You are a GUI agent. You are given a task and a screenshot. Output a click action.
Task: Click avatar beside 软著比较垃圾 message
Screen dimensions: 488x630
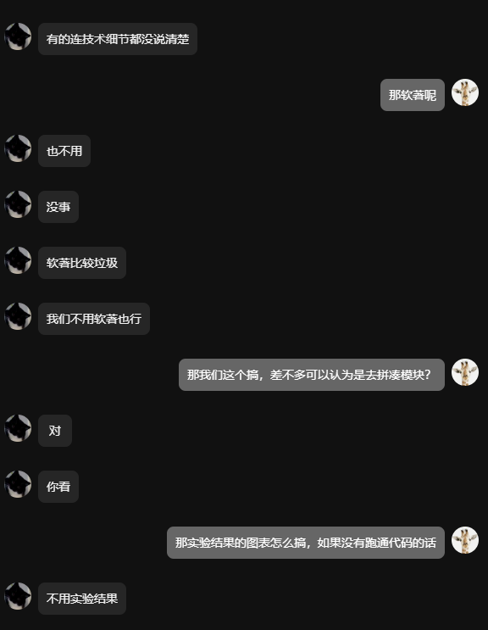coord(18,260)
